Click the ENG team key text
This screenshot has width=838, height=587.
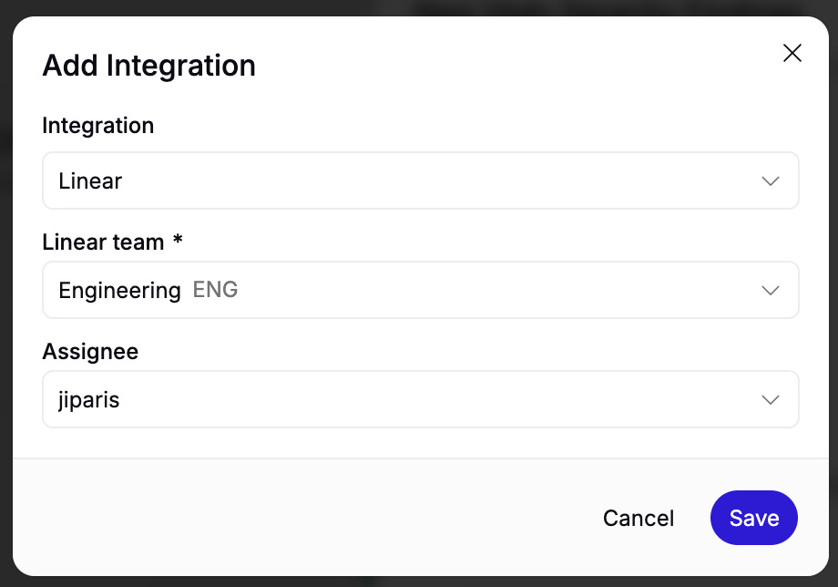215,290
